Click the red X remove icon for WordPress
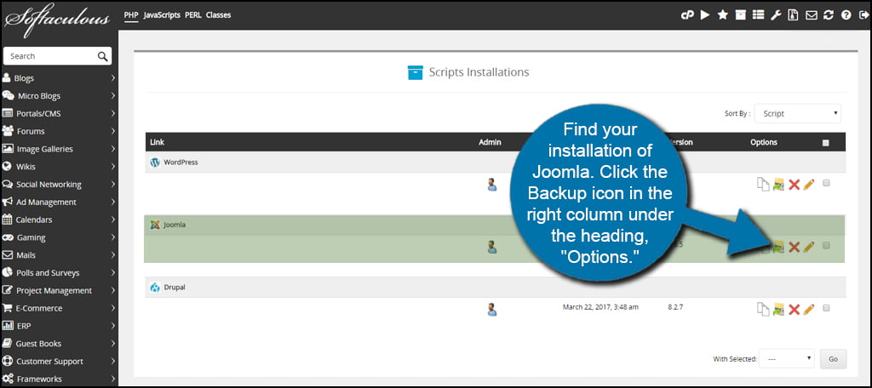Screen dimensions: 872x388 point(795,185)
